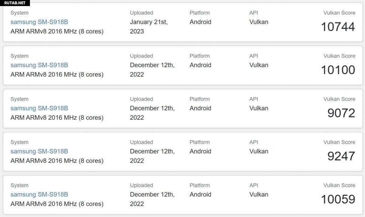Select the 9247 Vulkan score number
365x217 pixels.
click(341, 156)
